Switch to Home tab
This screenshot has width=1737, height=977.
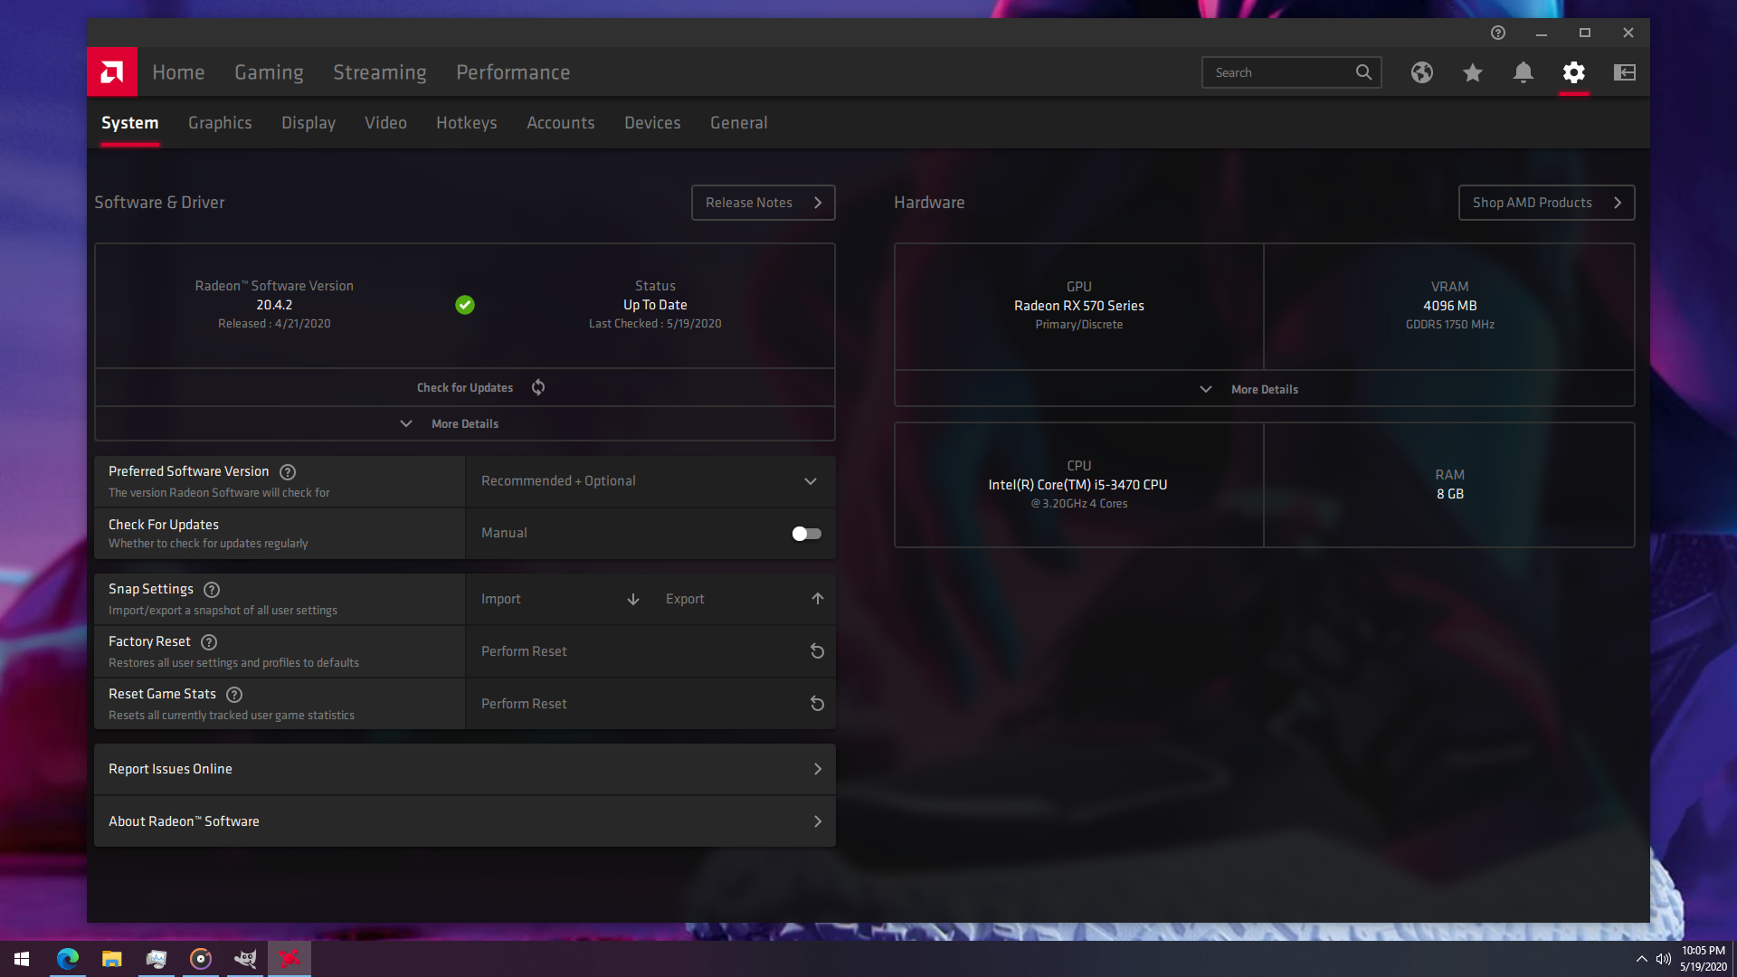[178, 72]
